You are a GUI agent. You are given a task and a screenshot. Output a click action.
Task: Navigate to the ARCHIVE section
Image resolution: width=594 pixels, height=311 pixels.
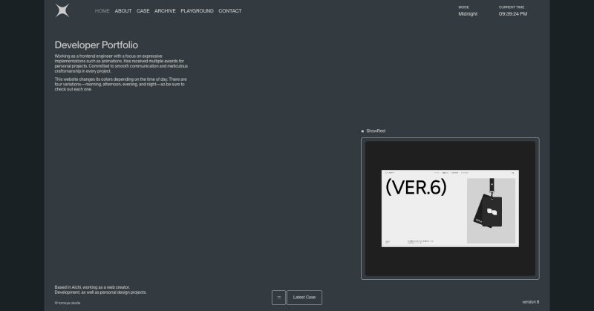point(165,11)
